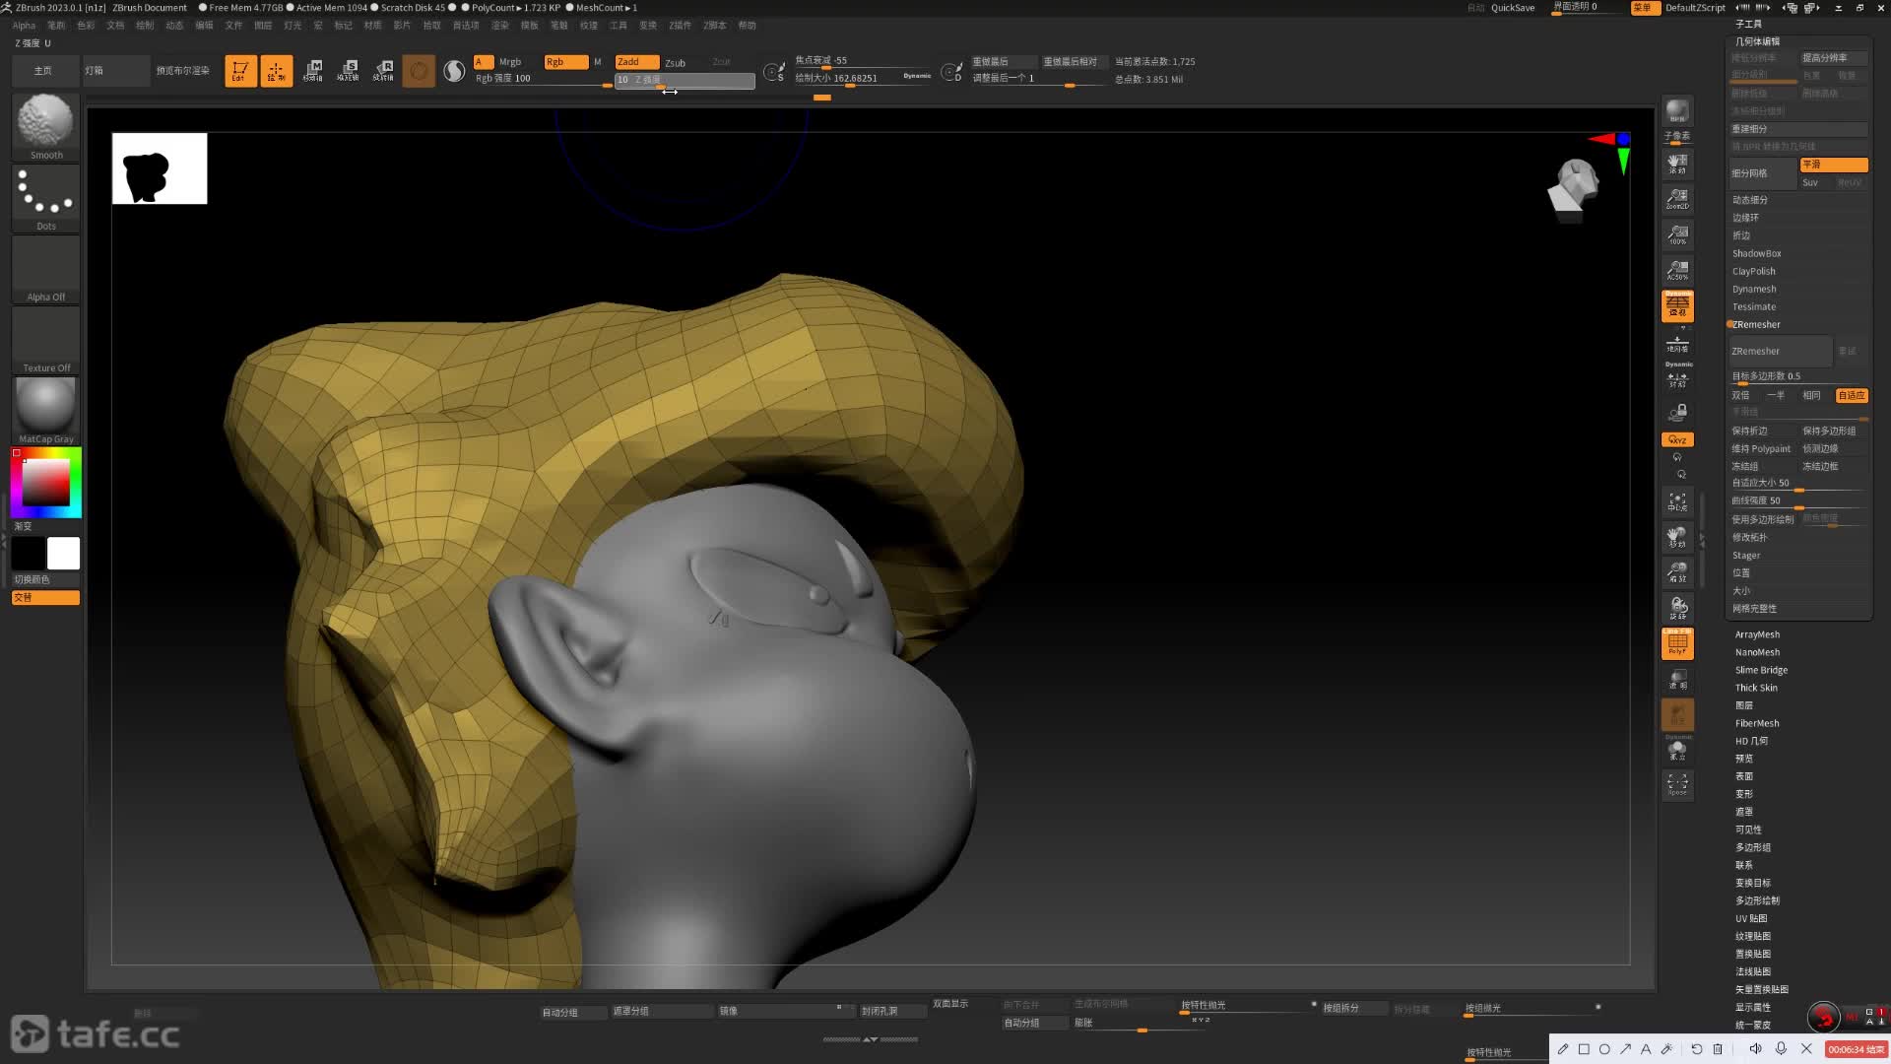Open the Alpha menu
The width and height of the screenshot is (1891, 1064).
24,26
